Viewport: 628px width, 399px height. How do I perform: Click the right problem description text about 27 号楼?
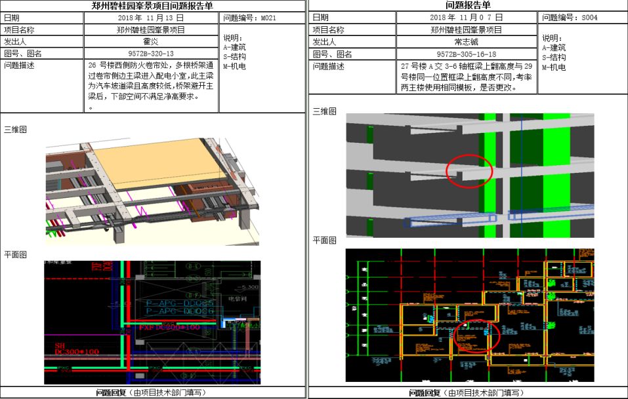(466, 77)
